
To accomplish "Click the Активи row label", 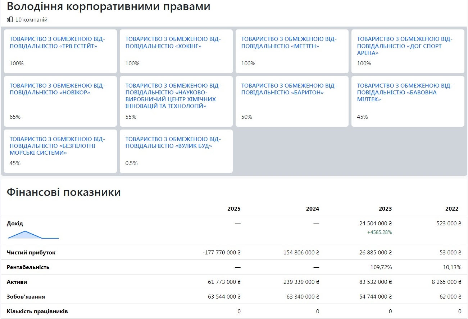I will pos(17,282).
